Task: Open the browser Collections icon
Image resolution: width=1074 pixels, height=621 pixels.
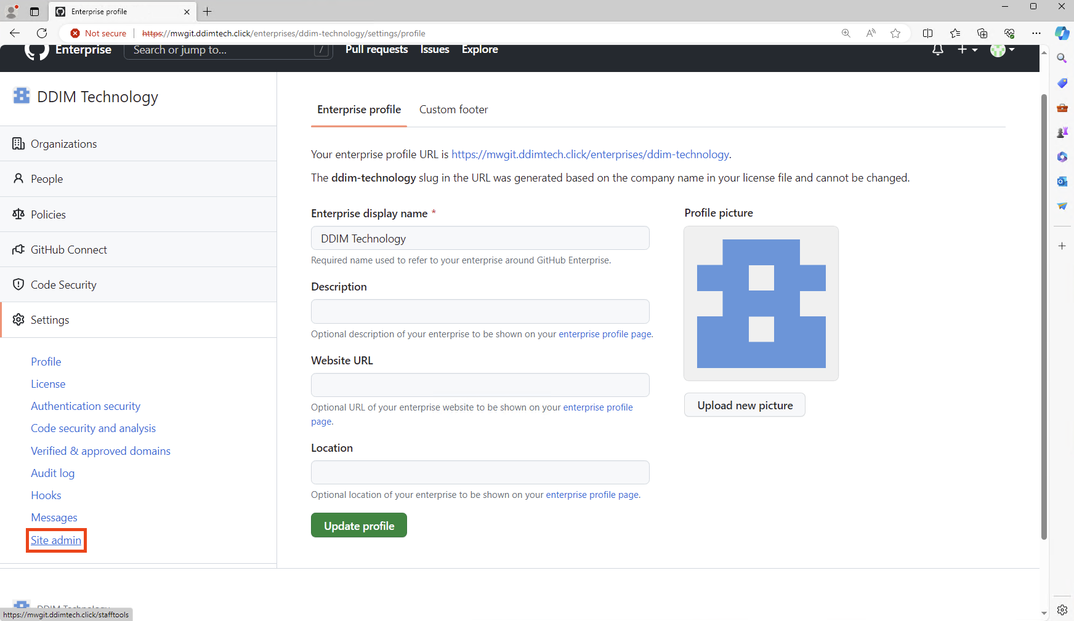Action: [x=982, y=33]
